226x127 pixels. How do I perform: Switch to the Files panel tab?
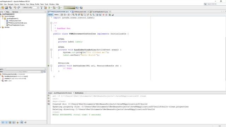(8, 12)
